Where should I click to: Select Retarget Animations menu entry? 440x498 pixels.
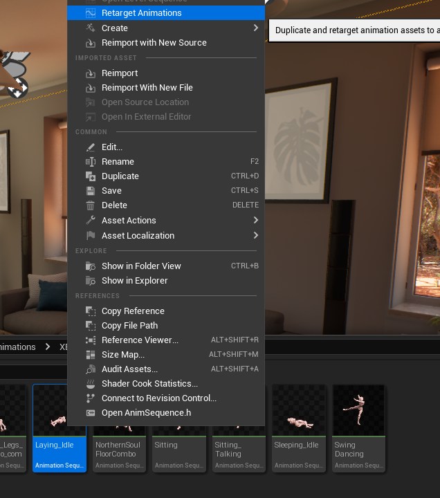click(x=166, y=13)
